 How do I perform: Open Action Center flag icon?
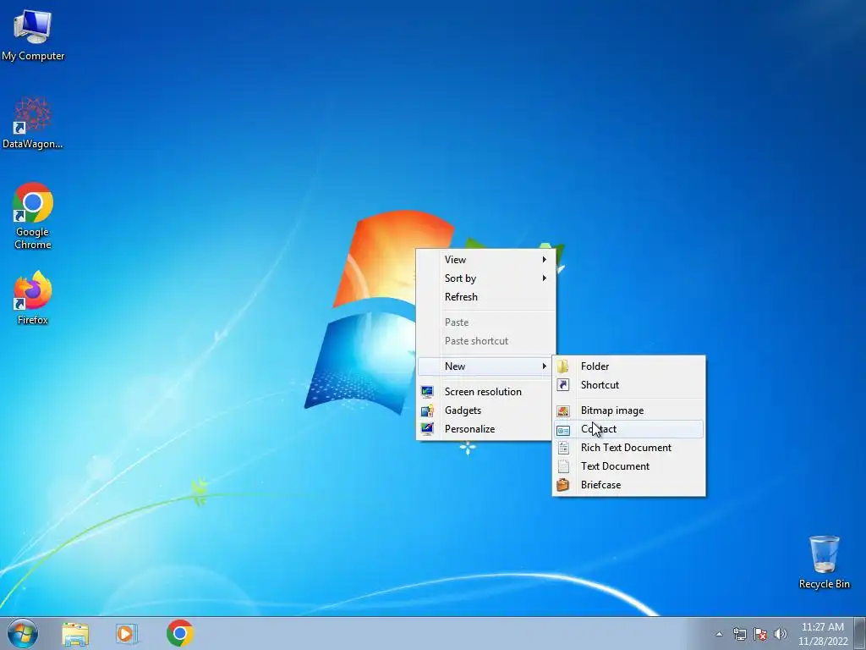click(760, 634)
